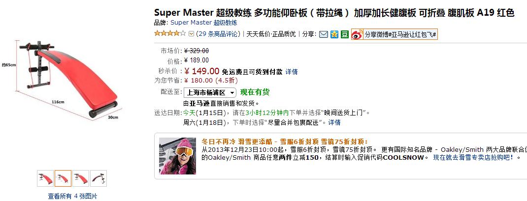Select third product thumbnail

coord(81,178)
